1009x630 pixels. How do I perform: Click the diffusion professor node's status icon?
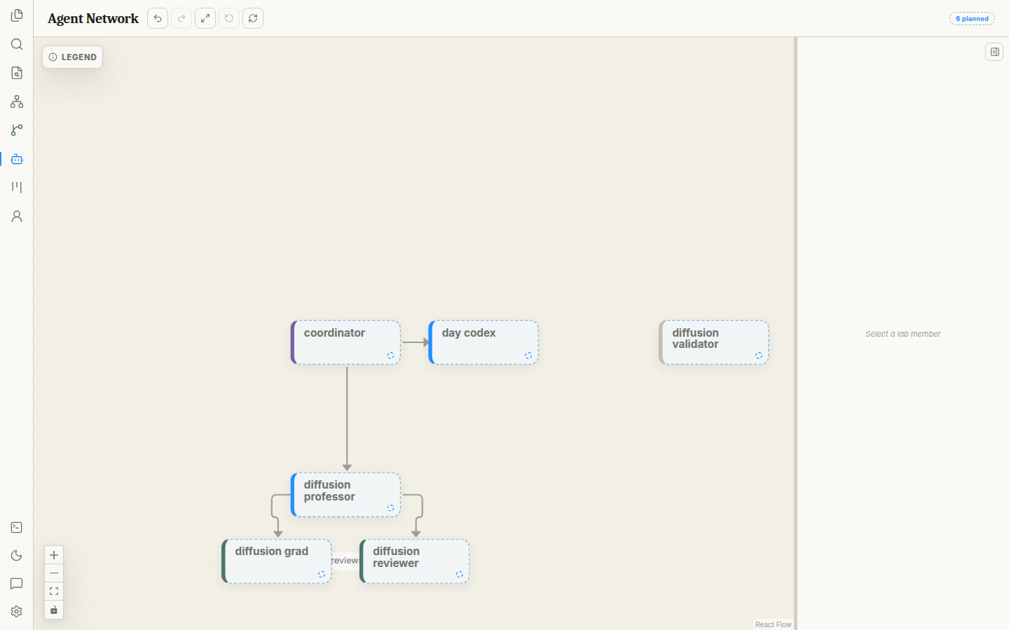391,508
